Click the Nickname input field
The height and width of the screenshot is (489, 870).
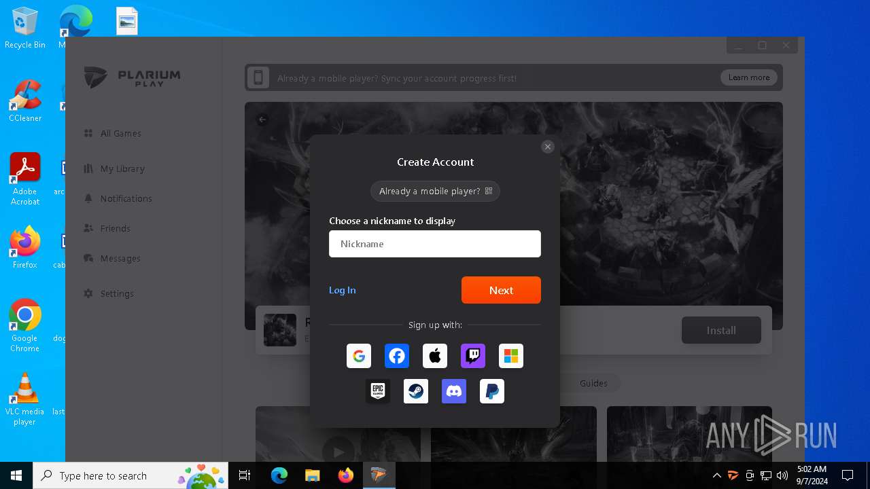click(435, 244)
